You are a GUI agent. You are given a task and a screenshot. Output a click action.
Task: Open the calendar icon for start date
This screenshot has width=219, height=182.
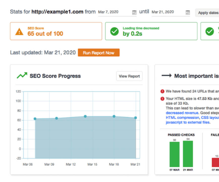pos(134,12)
